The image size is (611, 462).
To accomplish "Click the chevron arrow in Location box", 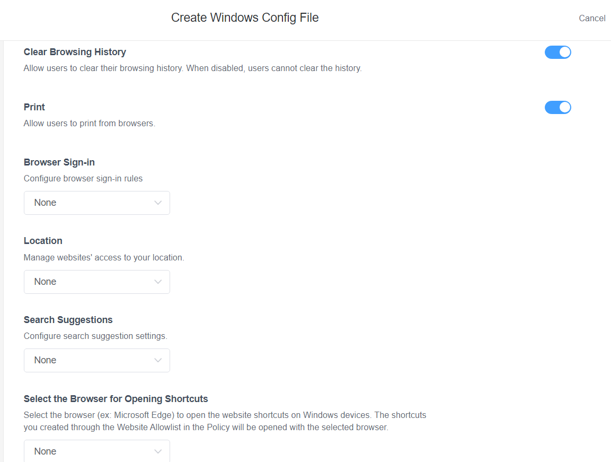I will 158,282.
